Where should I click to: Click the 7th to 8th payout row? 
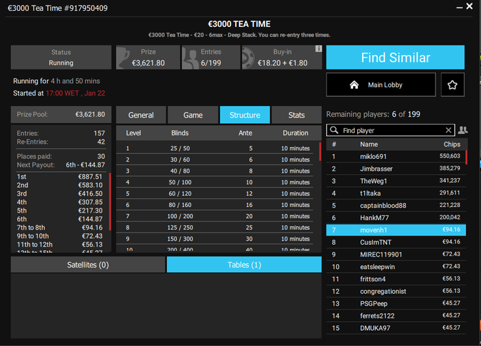point(60,228)
